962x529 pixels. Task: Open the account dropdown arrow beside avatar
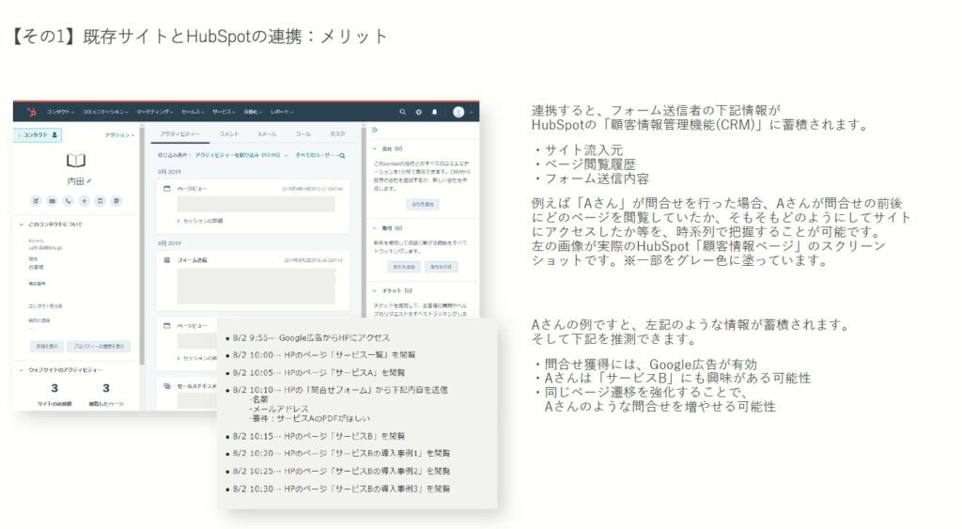tap(472, 113)
